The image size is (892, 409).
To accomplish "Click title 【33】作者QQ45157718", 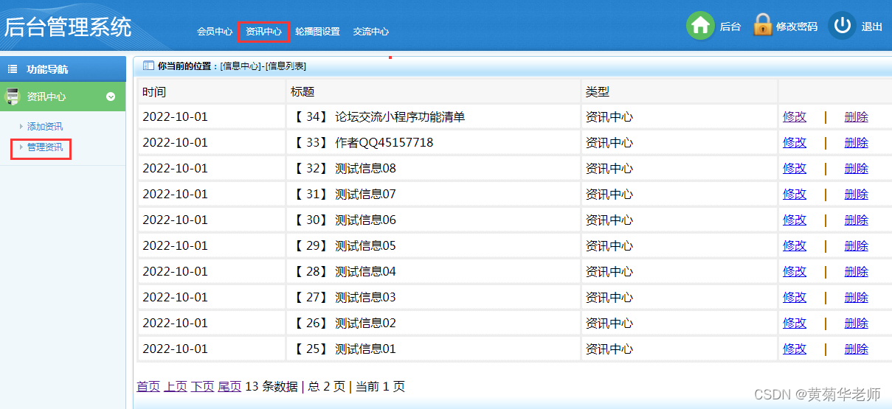I will pos(362,142).
